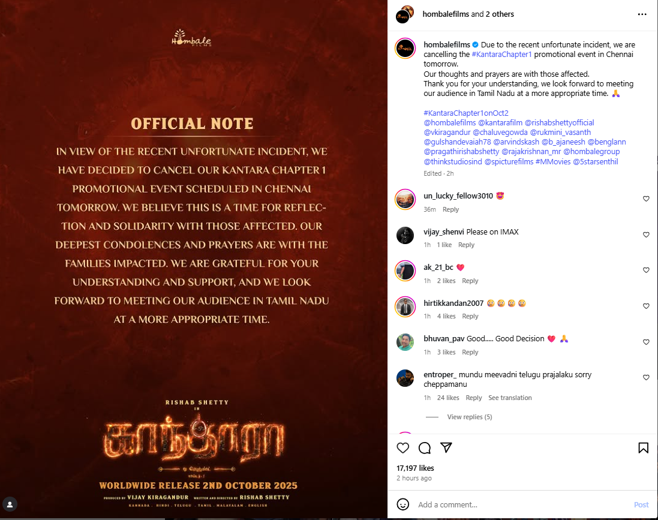Viewport: 658px width, 520px height.
Task: Open the #KantaraChapter1 hashtag link
Action: tap(501, 54)
